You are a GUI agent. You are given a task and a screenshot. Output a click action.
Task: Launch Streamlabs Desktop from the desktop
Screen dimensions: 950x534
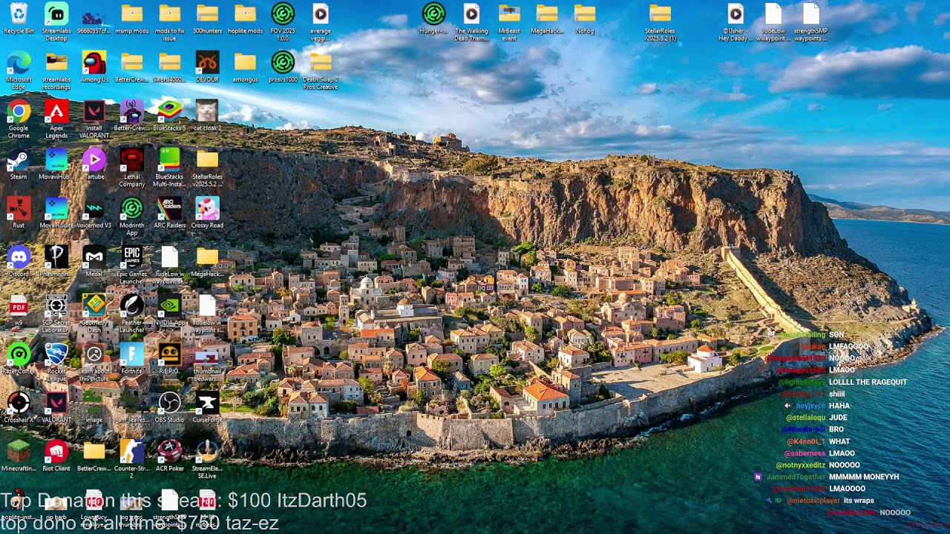pyautogui.click(x=56, y=14)
